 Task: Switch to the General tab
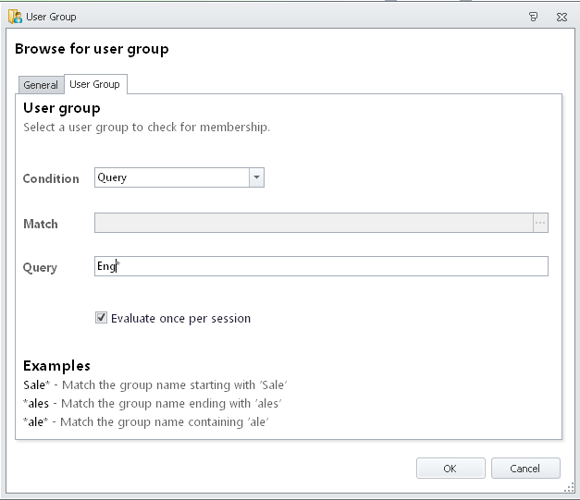click(x=41, y=85)
